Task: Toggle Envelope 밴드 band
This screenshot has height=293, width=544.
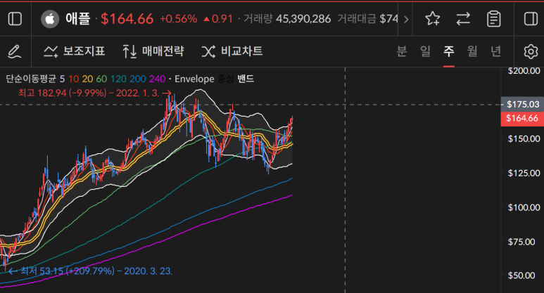Action: [x=246, y=79]
